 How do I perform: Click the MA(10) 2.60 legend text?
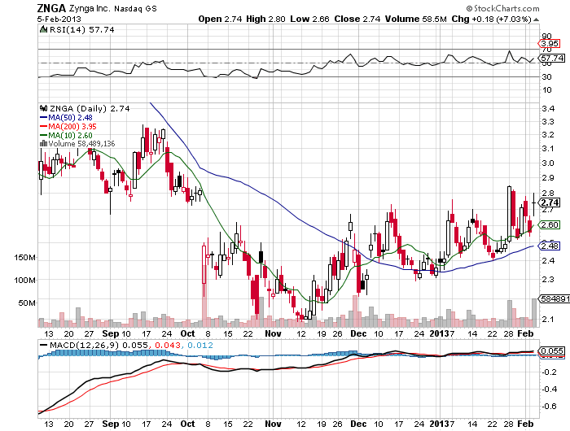(71, 136)
